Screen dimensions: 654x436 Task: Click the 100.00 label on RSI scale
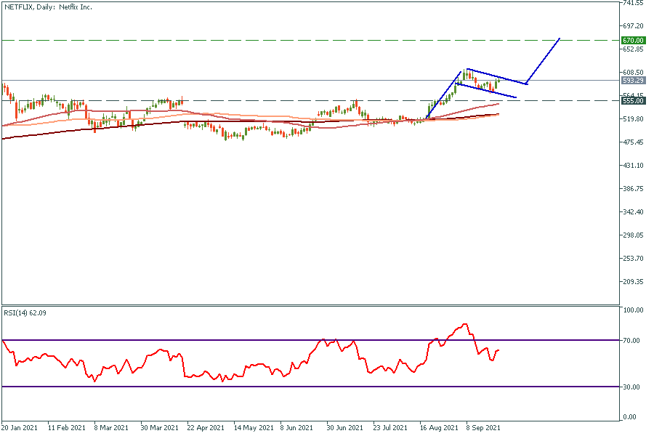[634, 310]
